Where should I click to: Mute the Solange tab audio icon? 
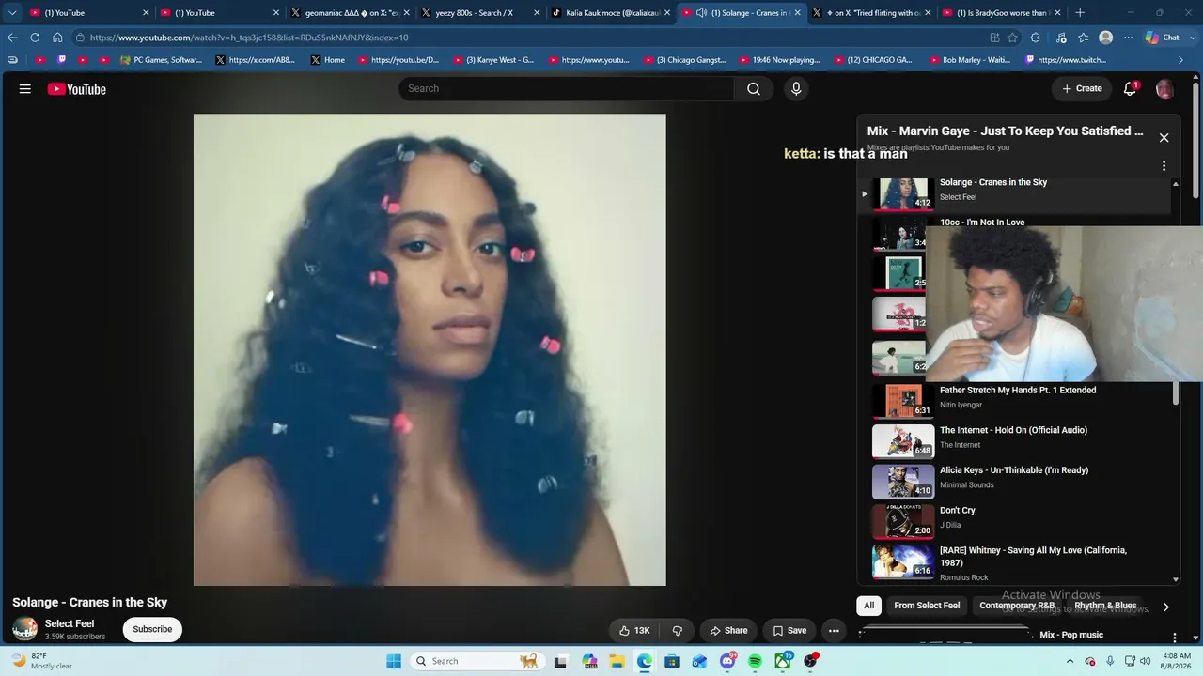click(701, 13)
